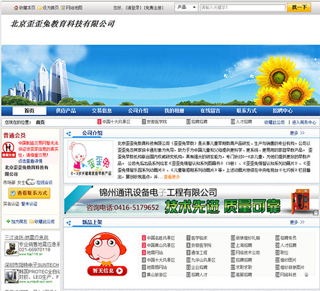
Task: Click the 查看更多 link in company intro
Action: pos(172,177)
